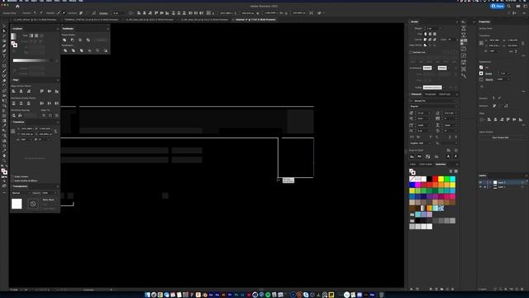This screenshot has height=298, width=529.
Task: Toggle visibility of Layer 2
Action: point(480,182)
